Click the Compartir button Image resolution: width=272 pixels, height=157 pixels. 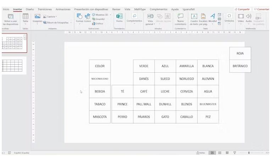(x=242, y=9)
